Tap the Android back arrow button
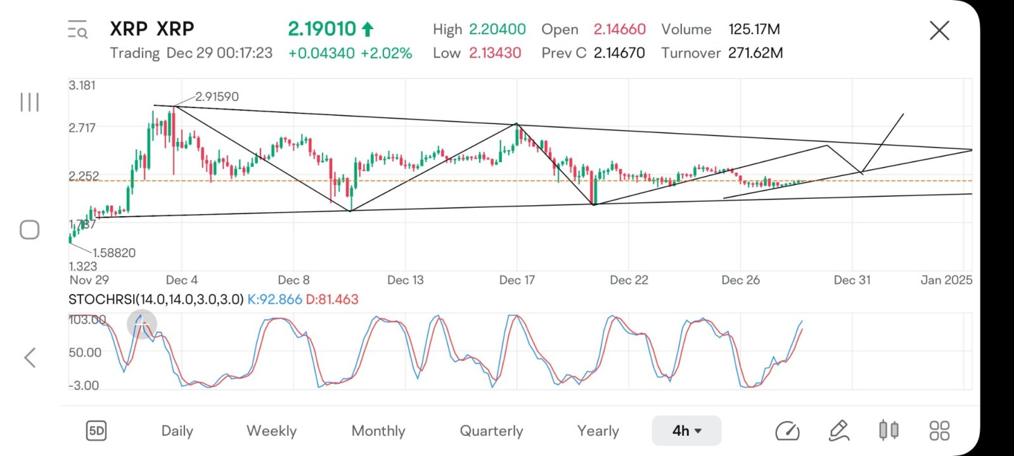This screenshot has height=456, width=1014. pyautogui.click(x=30, y=357)
